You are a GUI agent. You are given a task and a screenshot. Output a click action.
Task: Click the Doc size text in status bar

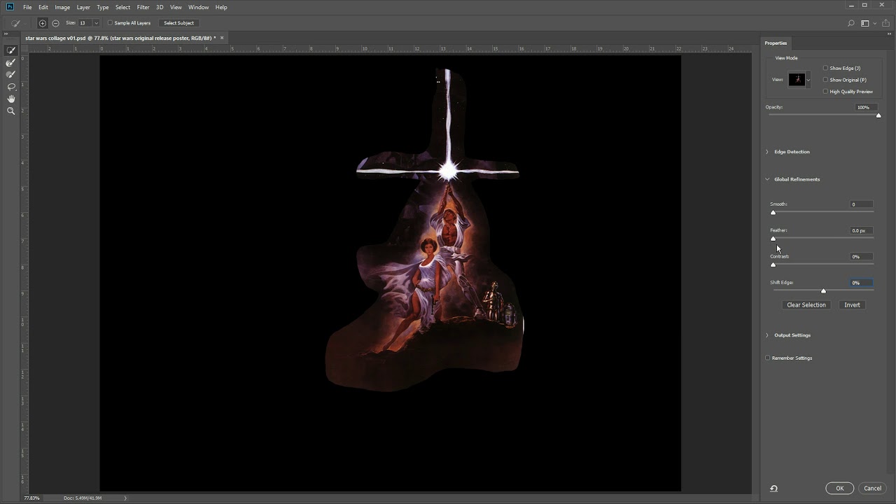point(83,498)
